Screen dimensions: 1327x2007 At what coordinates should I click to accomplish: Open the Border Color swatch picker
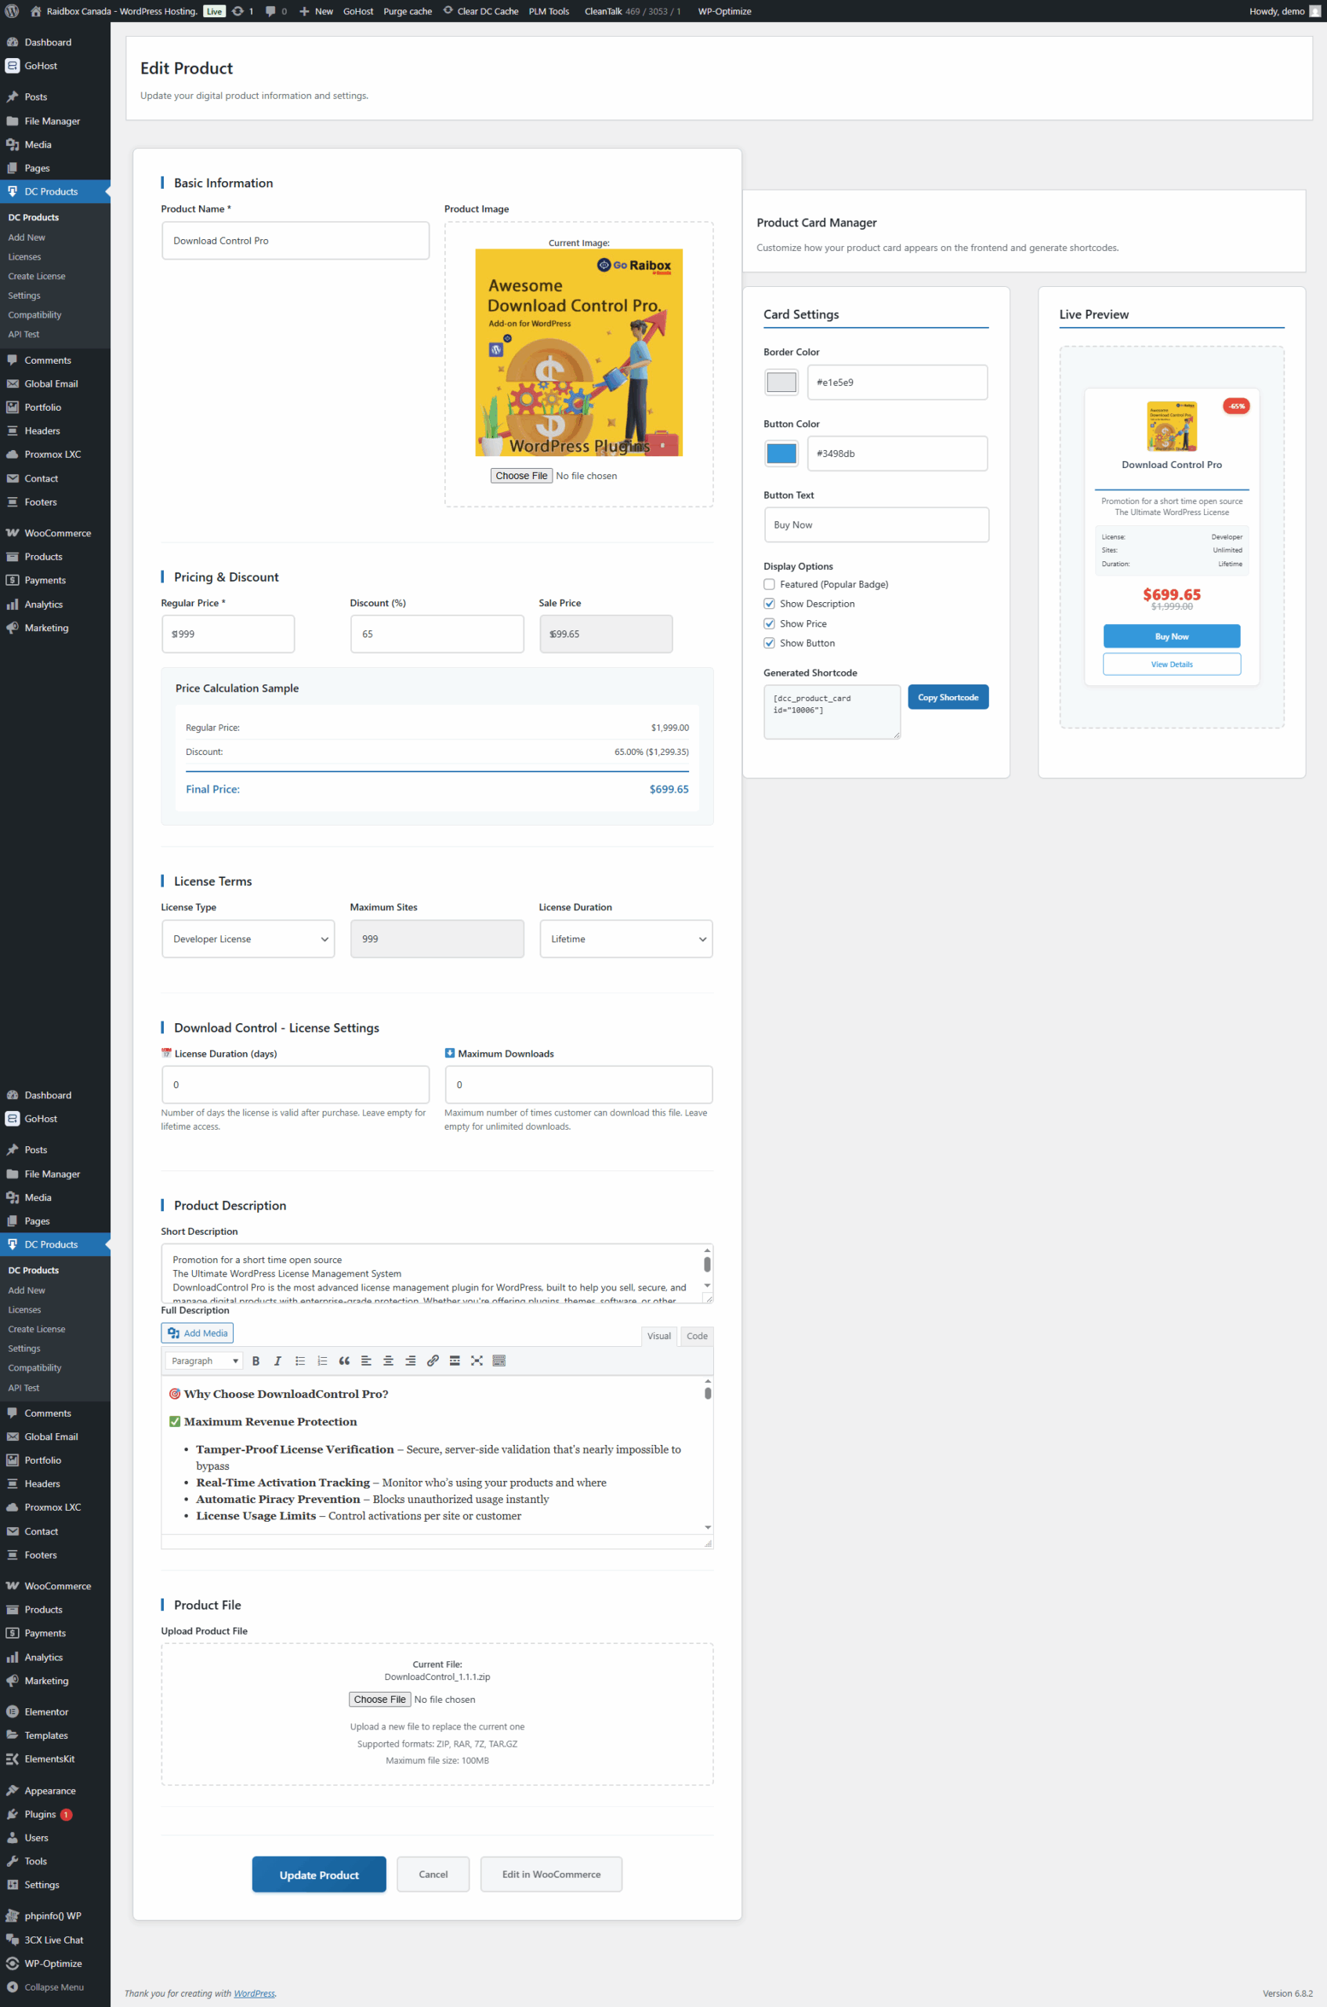pyautogui.click(x=781, y=382)
